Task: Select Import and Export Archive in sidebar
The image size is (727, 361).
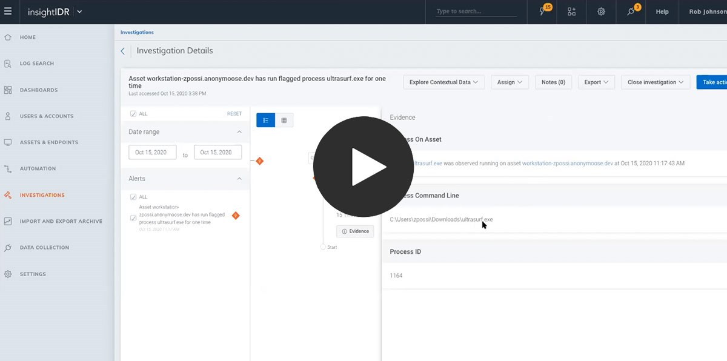Action: (x=61, y=221)
